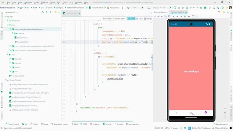
Task: Click the emulator volume up icon
Action: coord(158,16)
